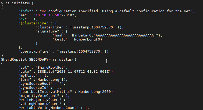
Task: Click the "writeMajorityCount" line
Action: (x=45, y=100)
